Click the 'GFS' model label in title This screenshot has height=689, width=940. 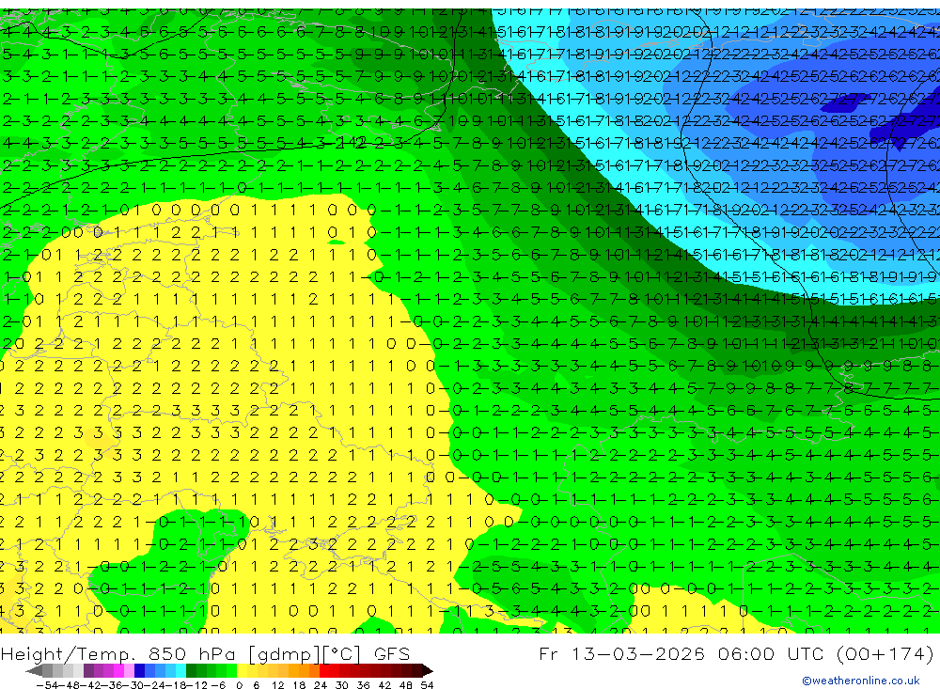(x=392, y=653)
